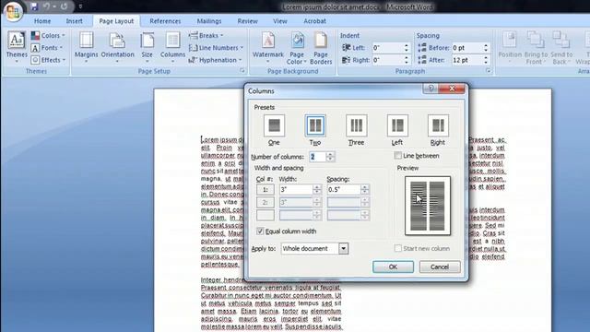Image resolution: width=590 pixels, height=332 pixels.
Task: Customize Quick Access toolbar dropdown
Action: click(80, 6)
